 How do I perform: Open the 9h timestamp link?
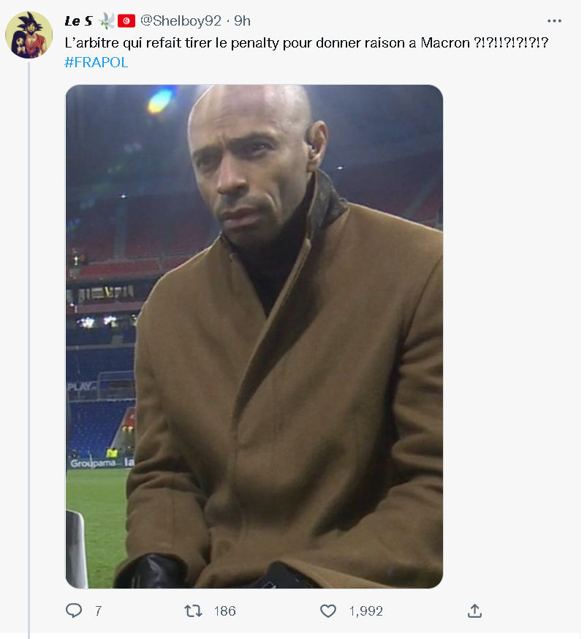[242, 21]
